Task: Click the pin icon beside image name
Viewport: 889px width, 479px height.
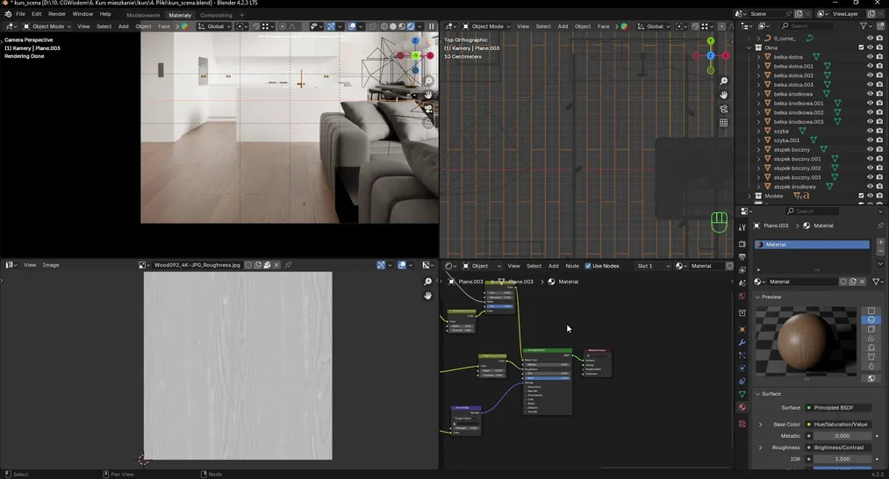Action: (288, 265)
